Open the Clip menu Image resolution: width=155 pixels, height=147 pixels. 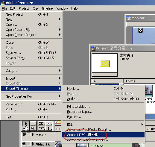pos(35,8)
